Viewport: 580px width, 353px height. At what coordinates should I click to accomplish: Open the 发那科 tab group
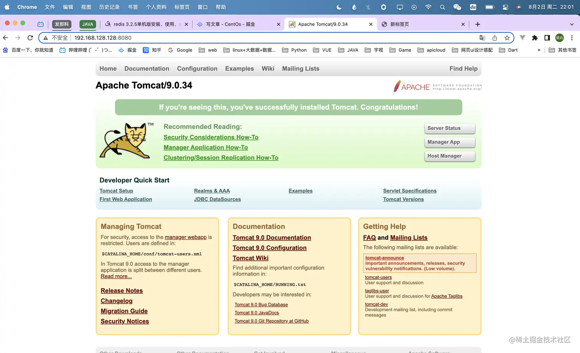point(62,24)
